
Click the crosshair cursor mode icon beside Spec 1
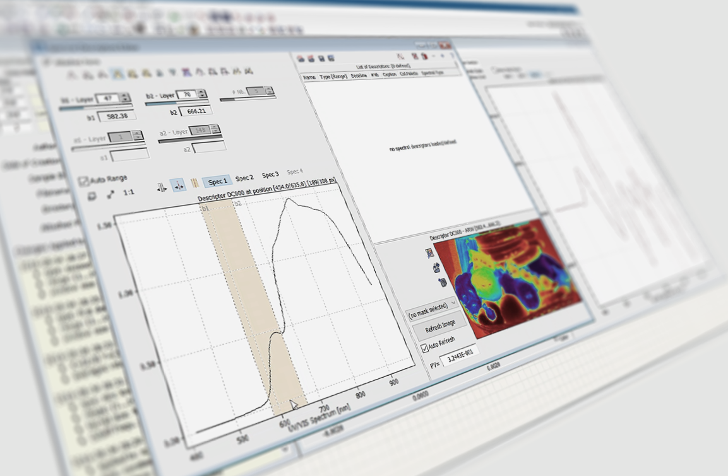point(178,185)
